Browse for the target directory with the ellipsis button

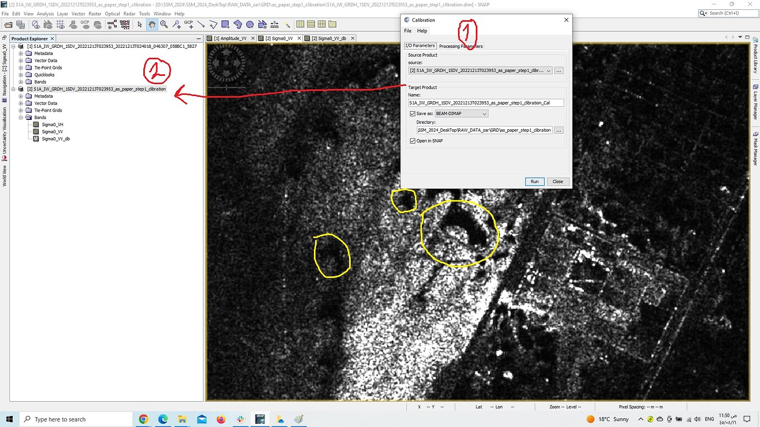[x=558, y=130]
